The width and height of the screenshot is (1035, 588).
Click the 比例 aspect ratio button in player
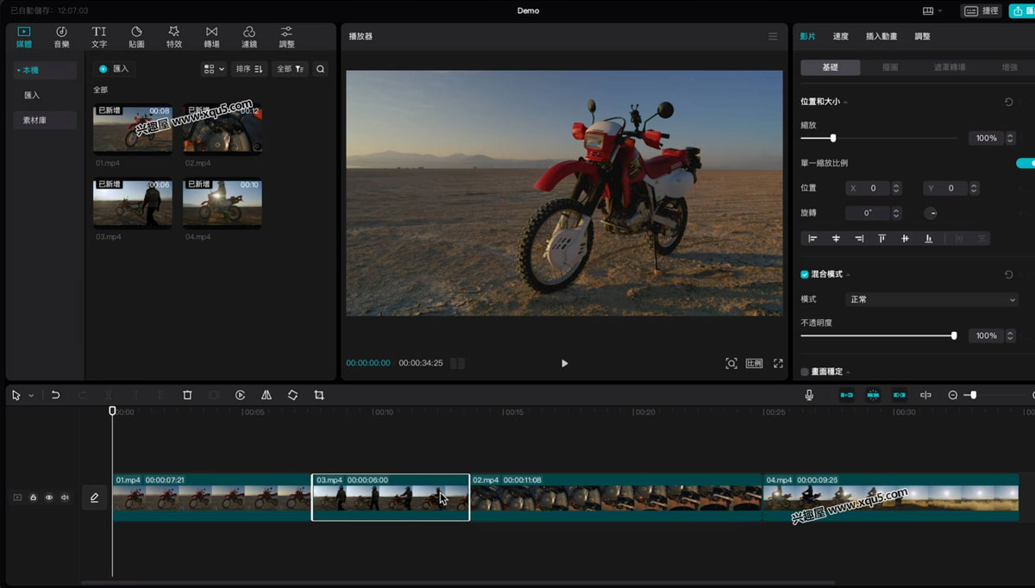point(755,364)
